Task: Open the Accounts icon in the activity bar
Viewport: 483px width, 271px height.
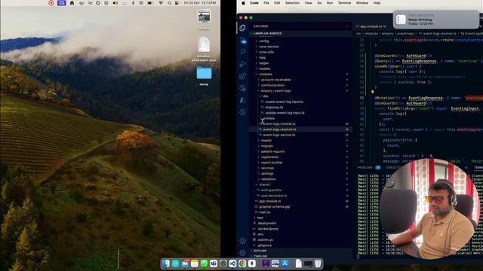Action: [243, 241]
